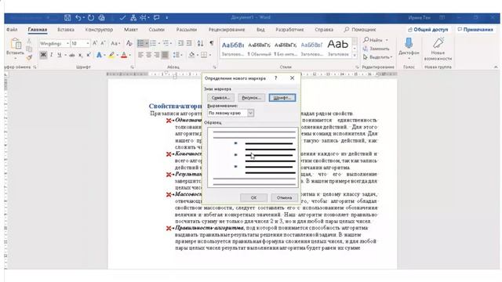Click the Undo arrow icon
The height and width of the screenshot is (282, 502).
(78, 17)
